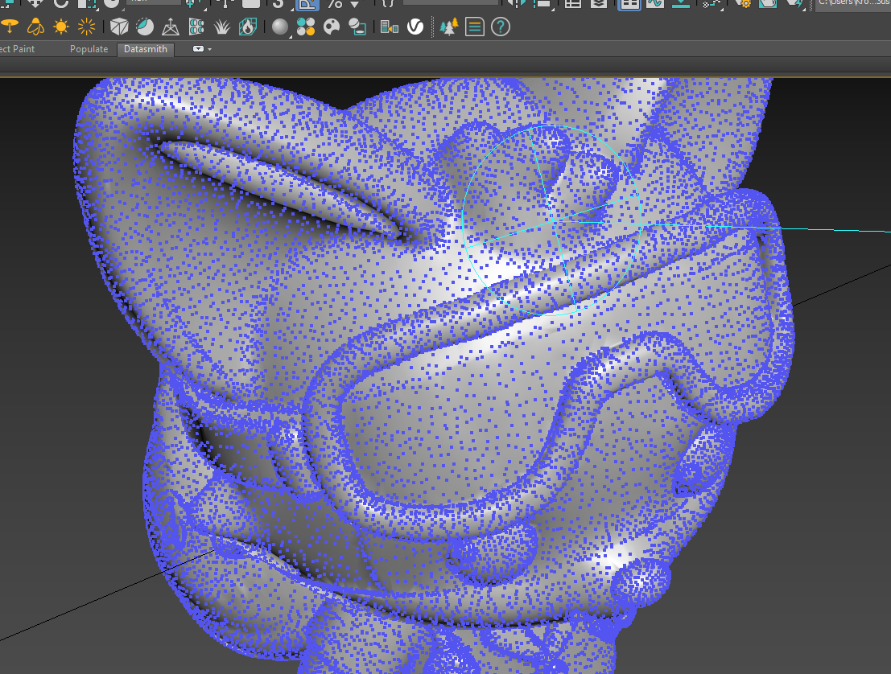Toggle the highlighted ribbon button
891x674 pixels.
629,5
